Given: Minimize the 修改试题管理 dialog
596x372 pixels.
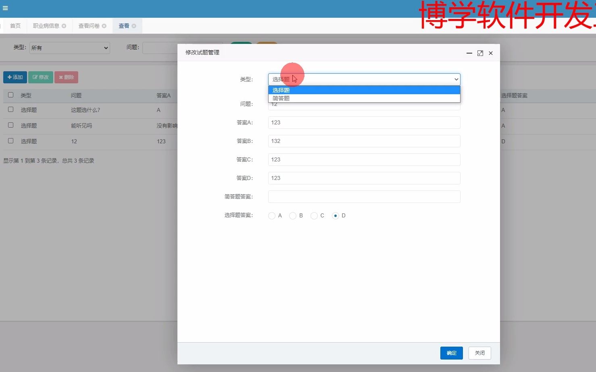Looking at the screenshot, I should coord(469,53).
